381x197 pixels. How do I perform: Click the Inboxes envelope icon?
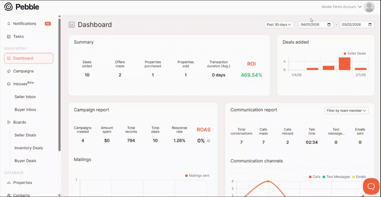[9, 84]
